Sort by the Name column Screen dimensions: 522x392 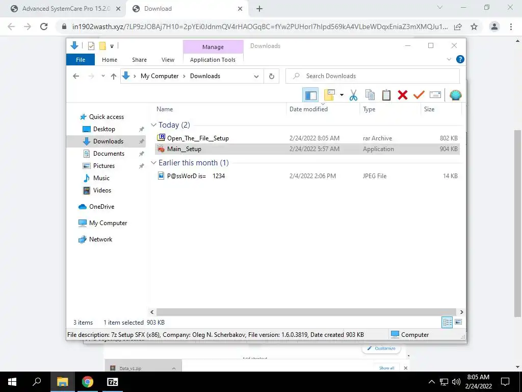165,109
